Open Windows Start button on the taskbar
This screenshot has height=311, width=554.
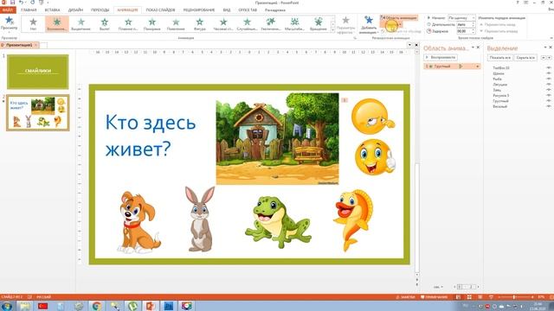(7, 306)
